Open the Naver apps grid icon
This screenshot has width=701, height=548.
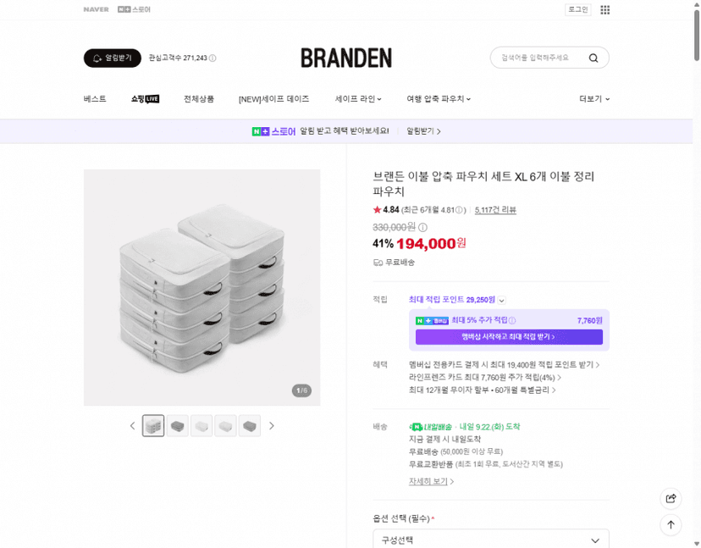click(604, 10)
